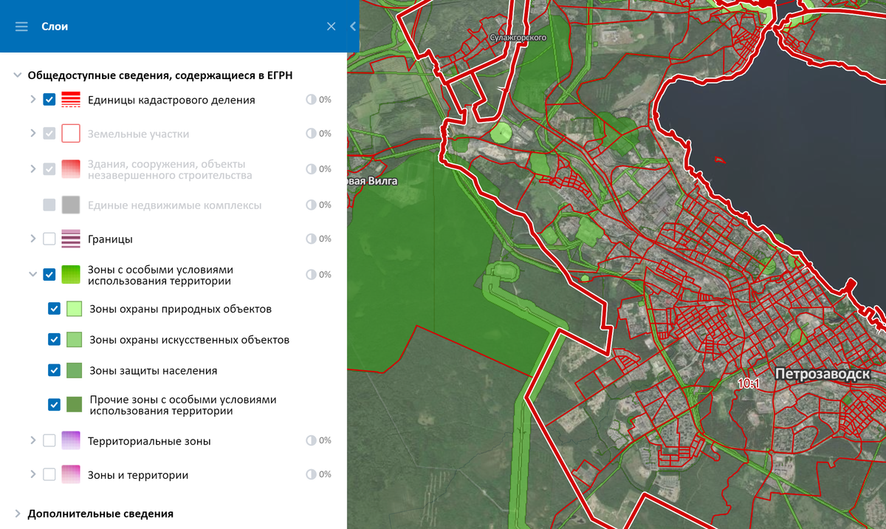Adjust opacity icon for Здания, сооружения
The width and height of the screenshot is (886, 529).
[x=311, y=169]
